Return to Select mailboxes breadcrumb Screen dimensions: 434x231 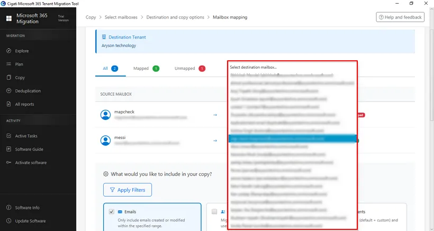(x=121, y=17)
